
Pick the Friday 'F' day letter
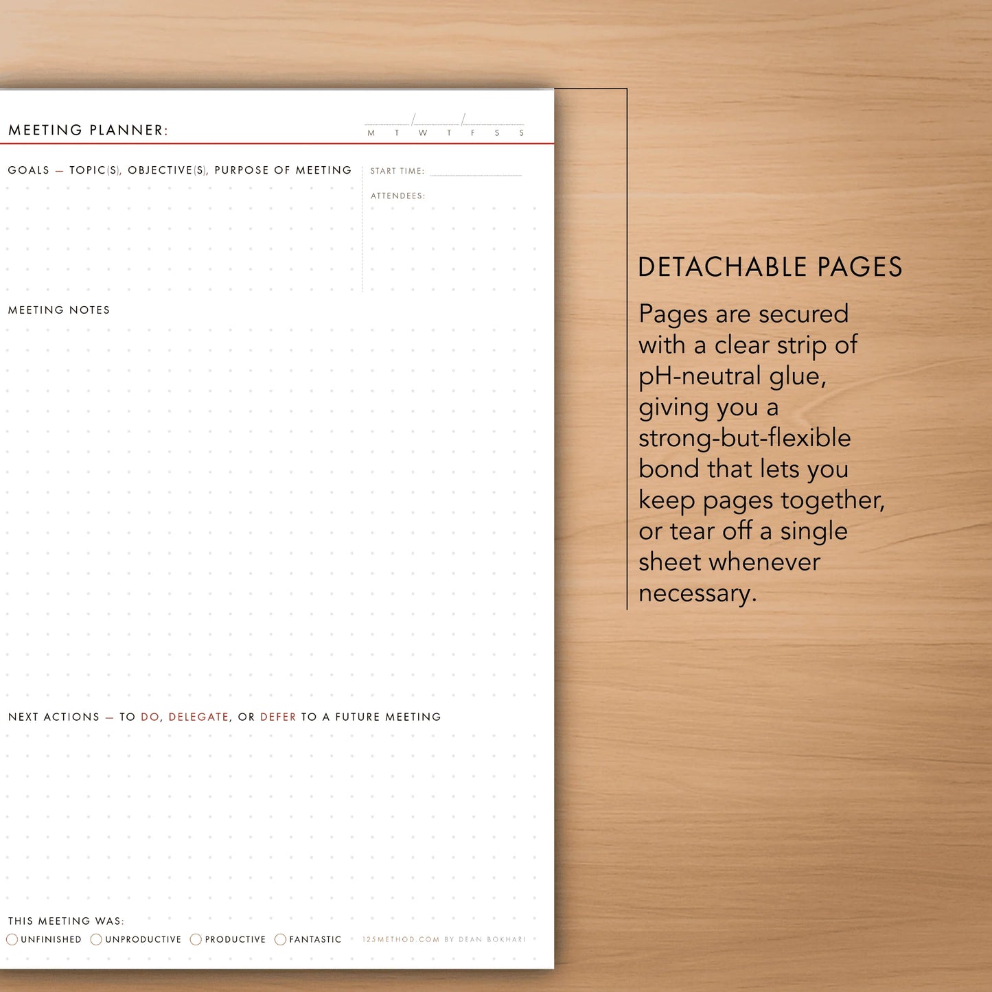[x=473, y=133]
